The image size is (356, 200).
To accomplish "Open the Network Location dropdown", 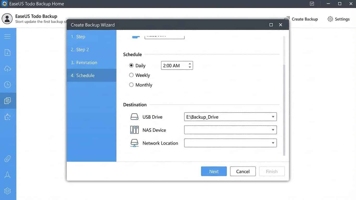I will [273, 143].
